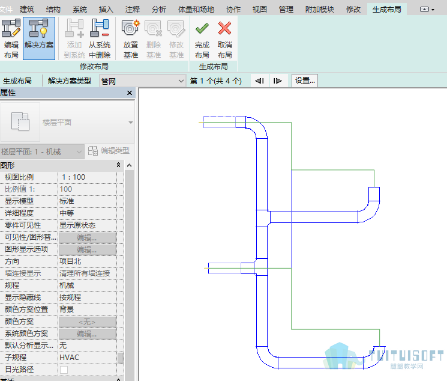
Task: Open the 系统 (Systems) ribbon tab
Action: [x=80, y=10]
